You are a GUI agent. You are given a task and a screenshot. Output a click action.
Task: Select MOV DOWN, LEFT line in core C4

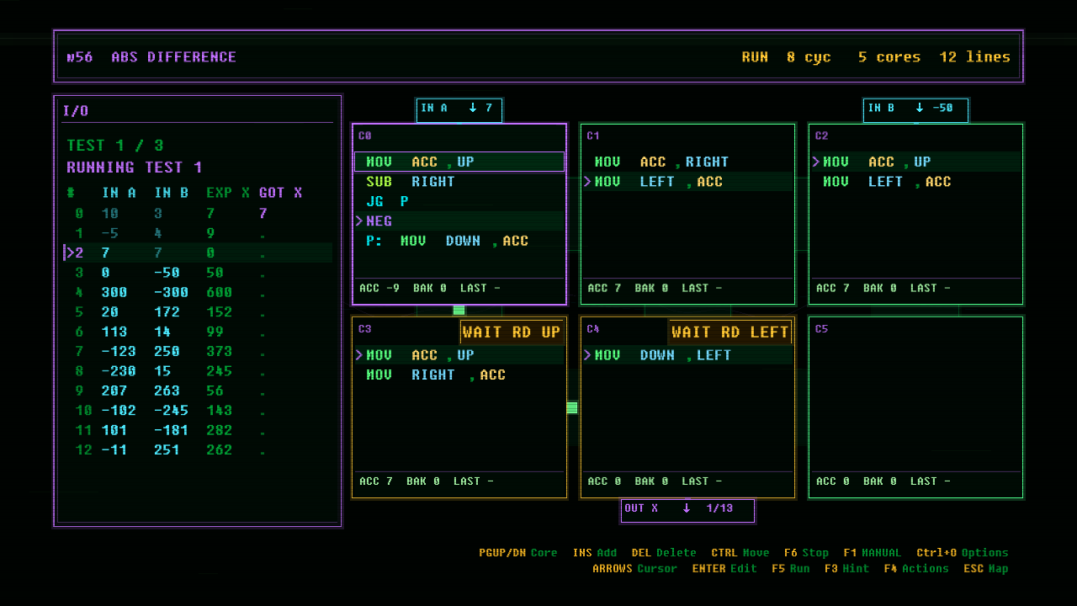(687, 355)
